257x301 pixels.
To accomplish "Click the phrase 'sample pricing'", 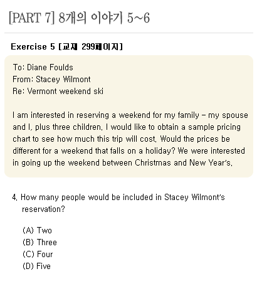I will pyautogui.click(x=214, y=127).
